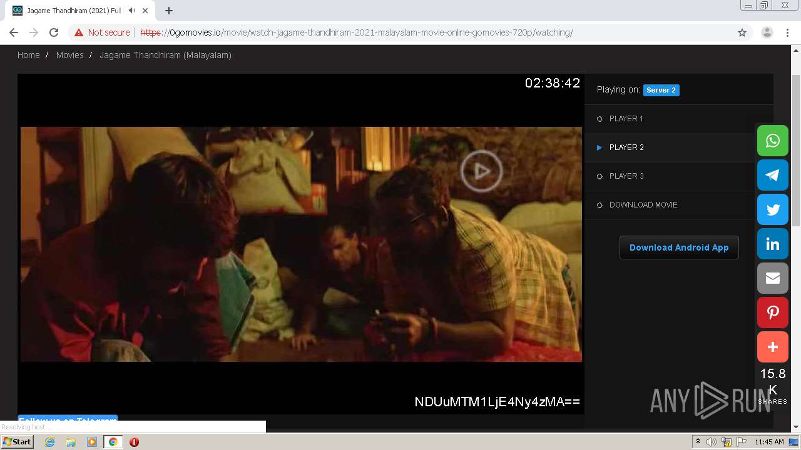Share via the Telegram icon

[x=773, y=175]
